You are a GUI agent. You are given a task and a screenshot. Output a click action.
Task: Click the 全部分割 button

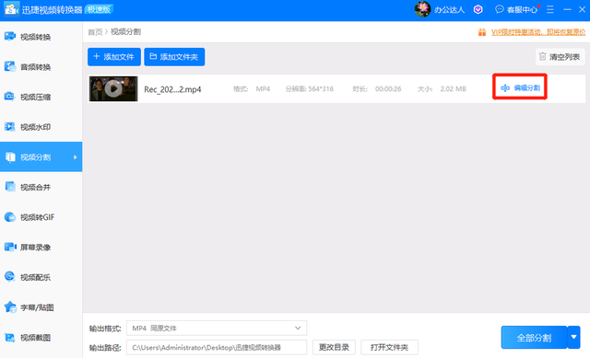click(534, 337)
